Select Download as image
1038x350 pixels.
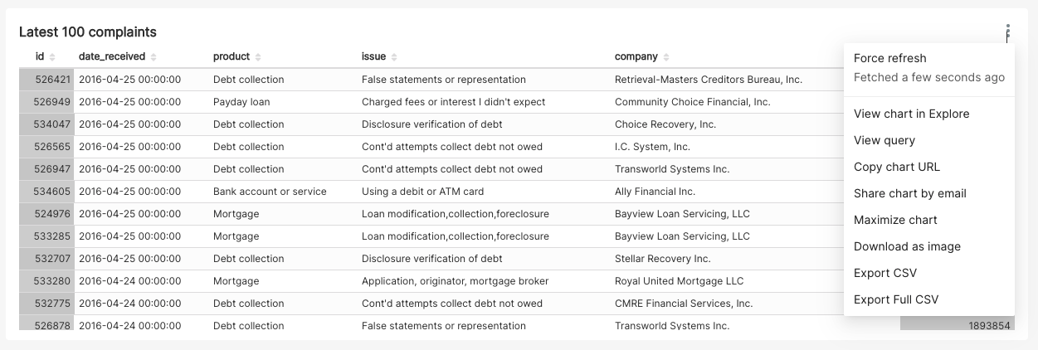coord(907,246)
